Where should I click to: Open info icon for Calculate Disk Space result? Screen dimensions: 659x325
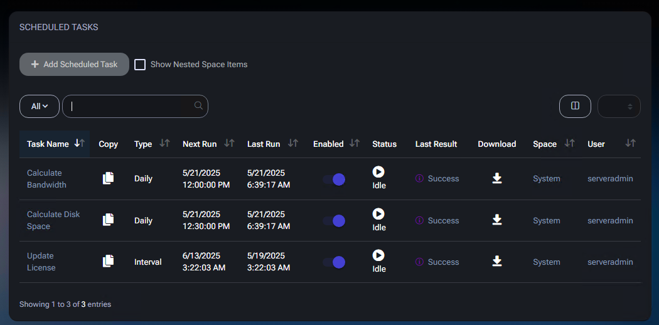click(x=419, y=220)
